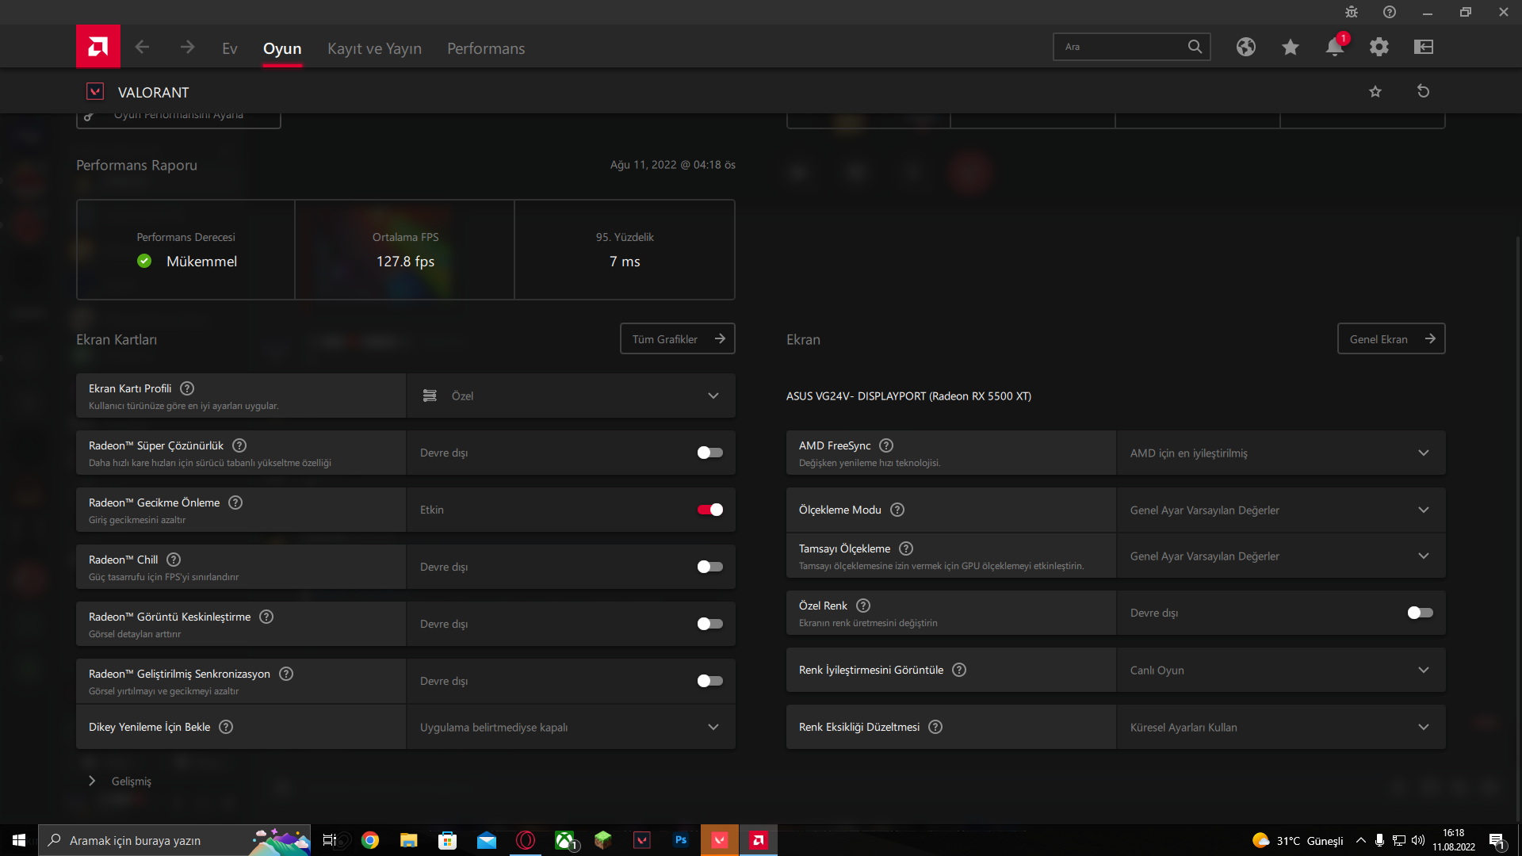Show help for Radeon Süper Çözünürlük
The image size is (1522, 856).
pyautogui.click(x=239, y=445)
